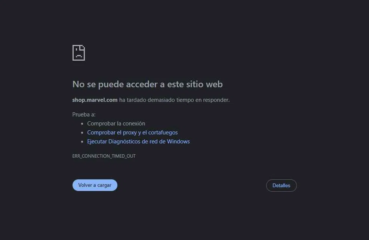Click the word responder in the message
Screen dimensions: 369x240
216,100
